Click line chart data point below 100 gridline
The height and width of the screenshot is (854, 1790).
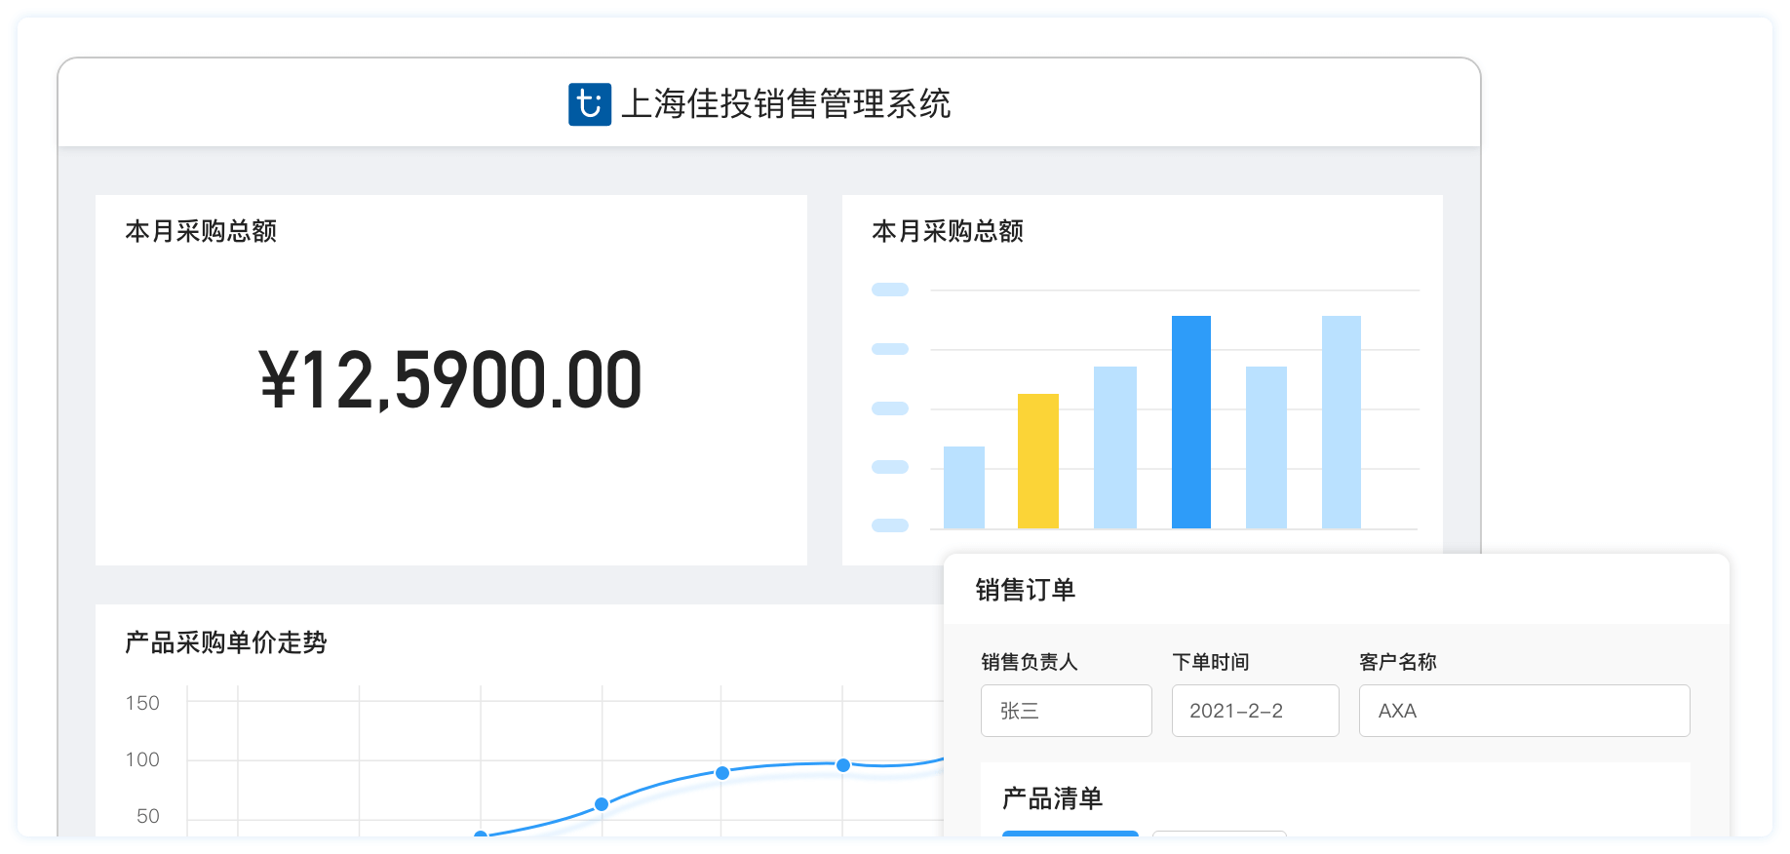tap(722, 773)
